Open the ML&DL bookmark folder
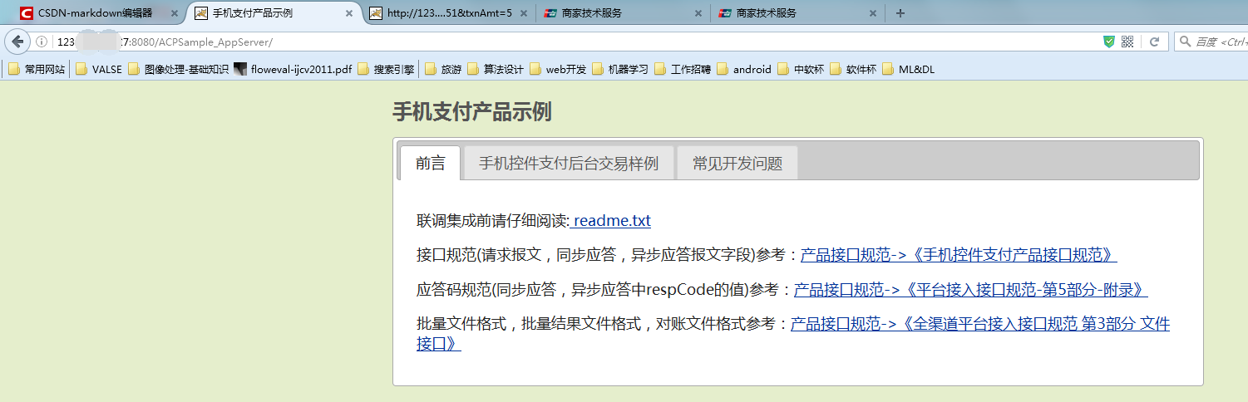Viewport: 1248px width, 402px height. 909,70
